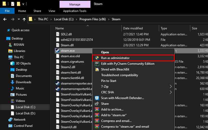The width and height of the screenshot is (208, 130).
Task: Switch to the Share ribbon tab
Action: point(37,11)
